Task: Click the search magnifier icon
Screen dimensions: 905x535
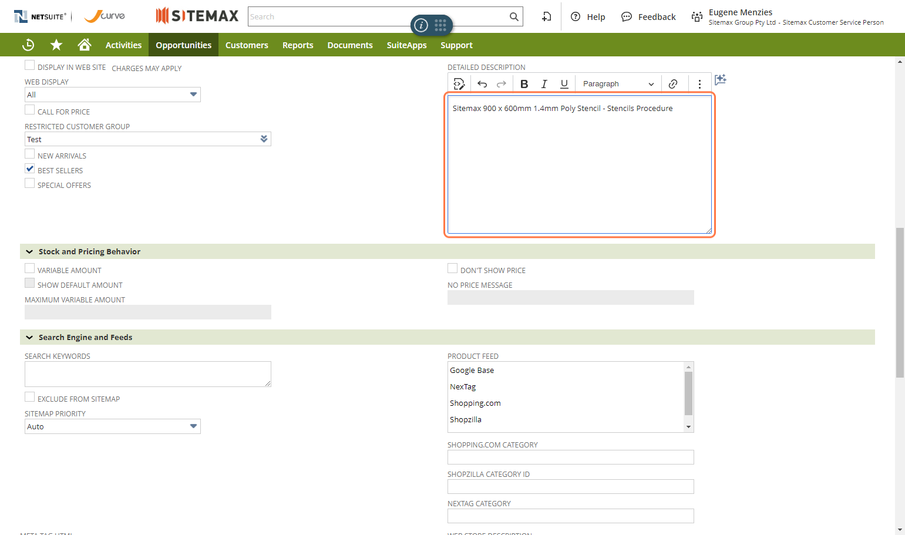Action: [x=514, y=16]
